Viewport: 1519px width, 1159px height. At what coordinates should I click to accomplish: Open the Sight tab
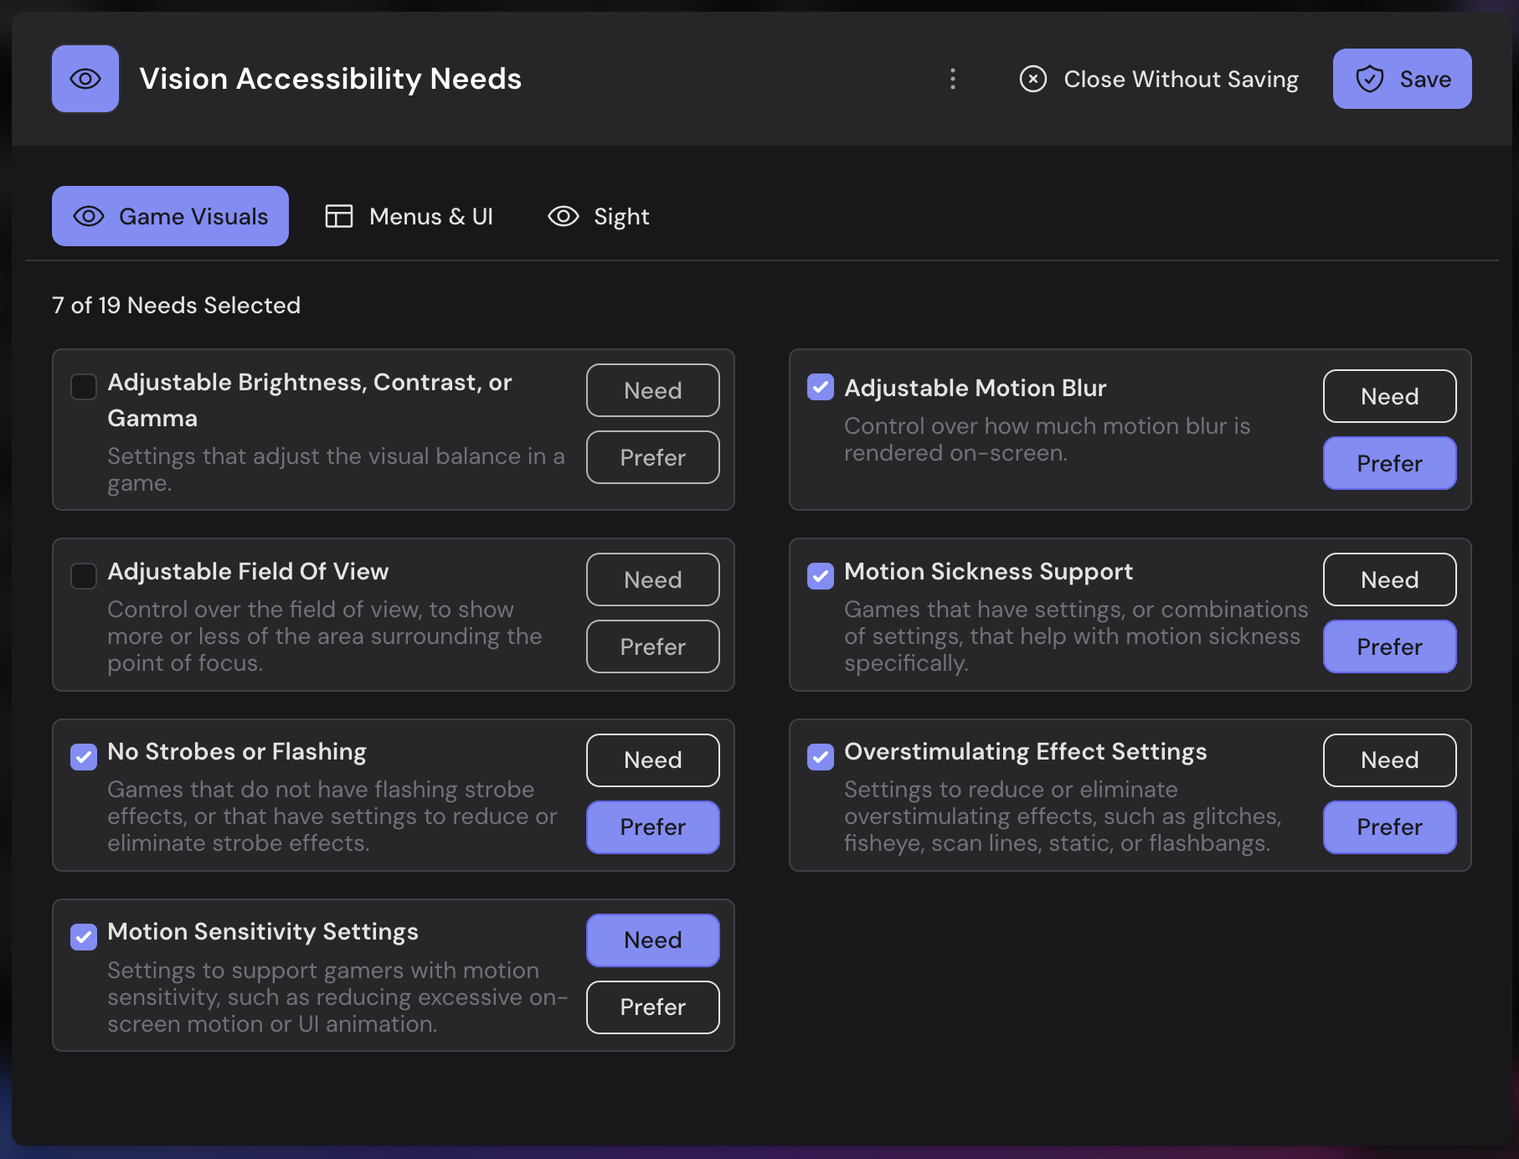click(620, 216)
